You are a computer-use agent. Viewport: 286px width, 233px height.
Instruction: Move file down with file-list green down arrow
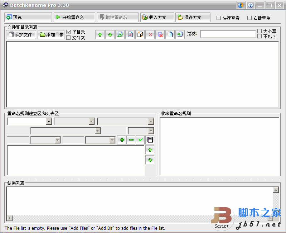[110, 34]
